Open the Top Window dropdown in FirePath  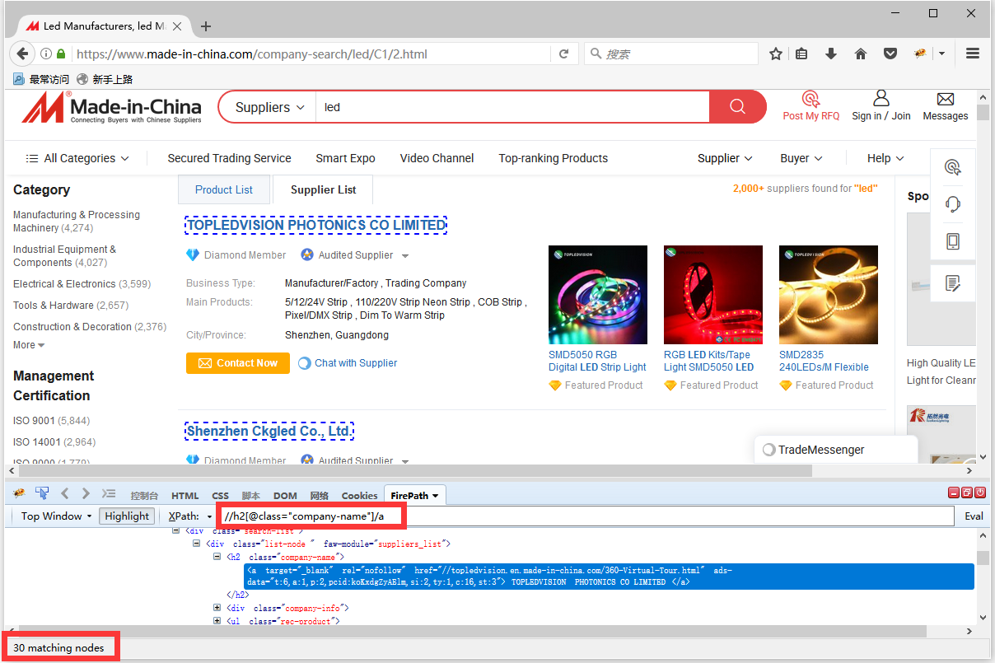pyautogui.click(x=57, y=516)
